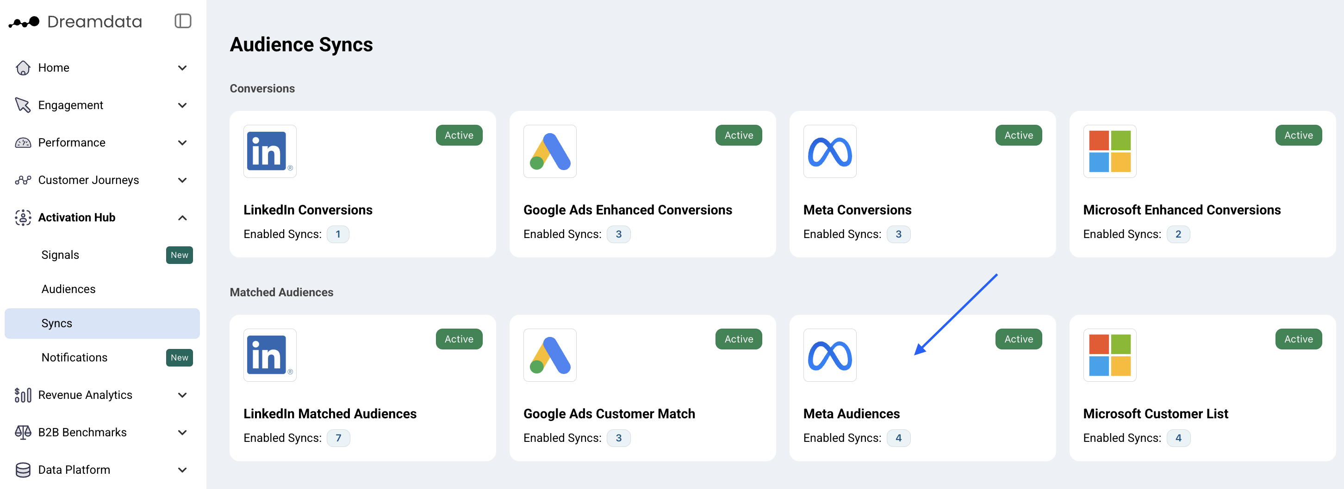The image size is (1344, 489).
Task: Click the Activation Hub icon
Action: (x=23, y=218)
